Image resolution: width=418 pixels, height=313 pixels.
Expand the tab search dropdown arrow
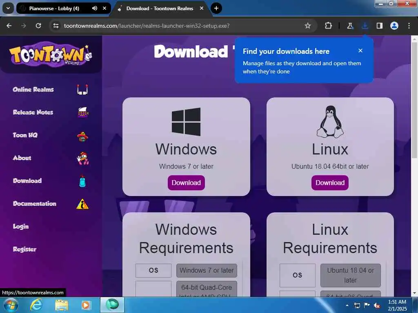[8, 8]
